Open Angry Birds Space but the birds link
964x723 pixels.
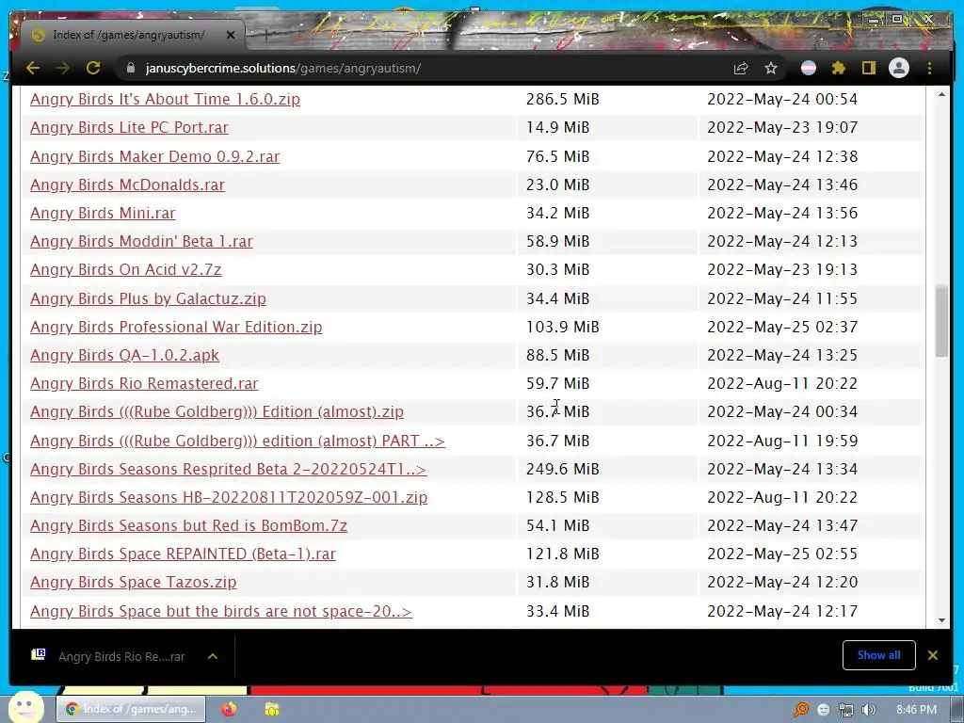pos(220,611)
